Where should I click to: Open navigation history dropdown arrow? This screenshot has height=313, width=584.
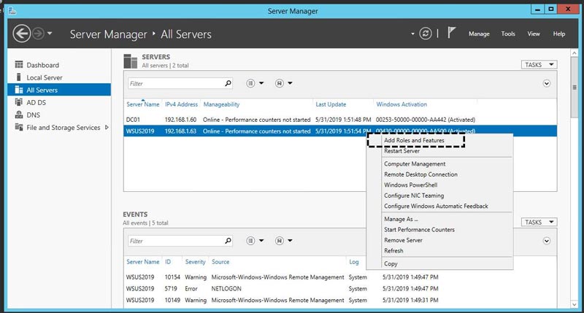tap(50, 34)
